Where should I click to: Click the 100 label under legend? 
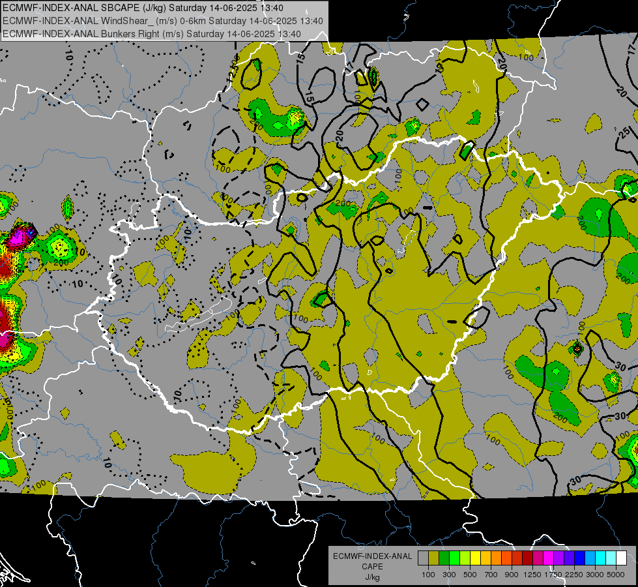428,575
